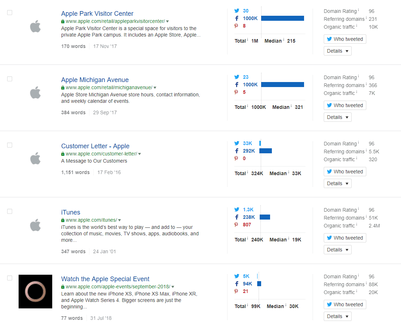Select the checkbox for the iTunes result
This screenshot has height=322, width=401.
10,211
